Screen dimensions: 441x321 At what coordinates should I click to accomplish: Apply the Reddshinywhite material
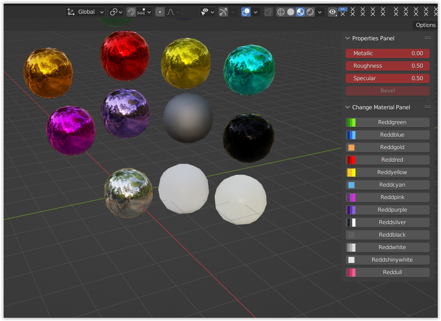388,260
